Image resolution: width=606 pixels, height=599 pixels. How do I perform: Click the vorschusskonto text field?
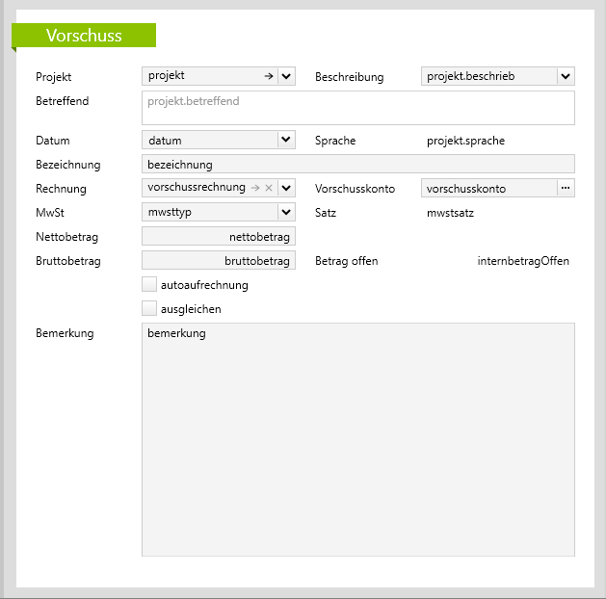(x=487, y=188)
